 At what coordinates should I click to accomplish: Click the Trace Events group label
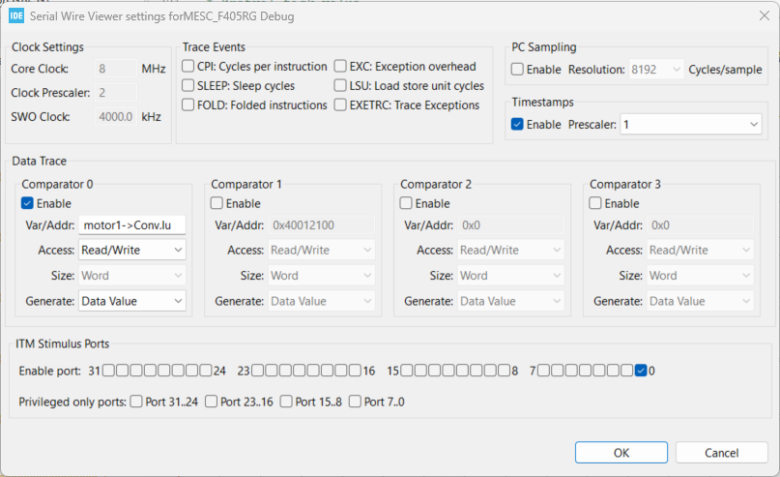[214, 46]
